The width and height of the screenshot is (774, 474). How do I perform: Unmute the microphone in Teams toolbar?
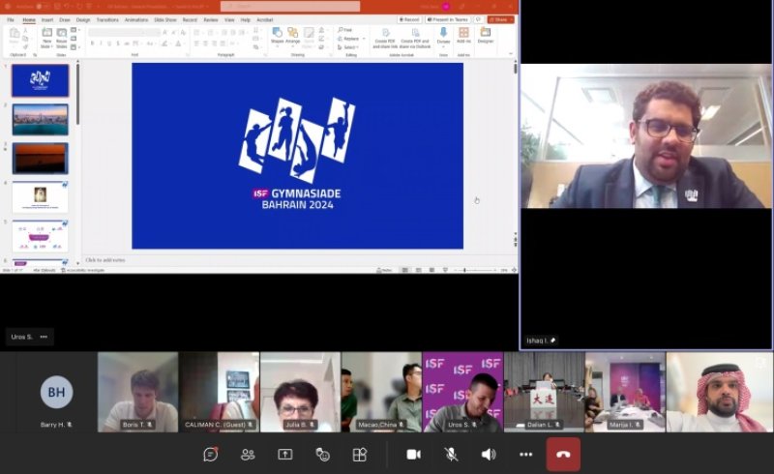(451, 455)
